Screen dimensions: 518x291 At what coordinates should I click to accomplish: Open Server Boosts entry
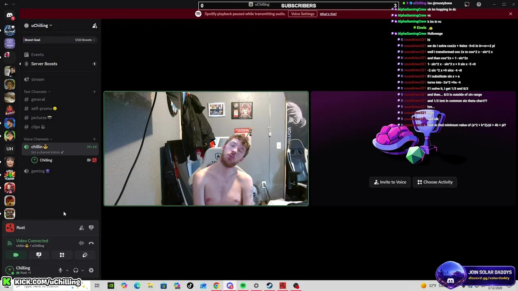click(60, 64)
